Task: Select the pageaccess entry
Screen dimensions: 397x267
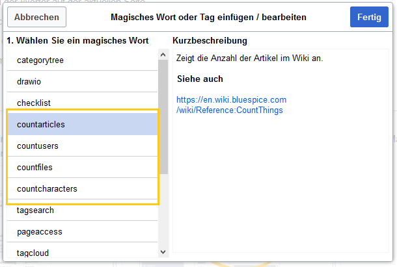Action: (x=82, y=232)
